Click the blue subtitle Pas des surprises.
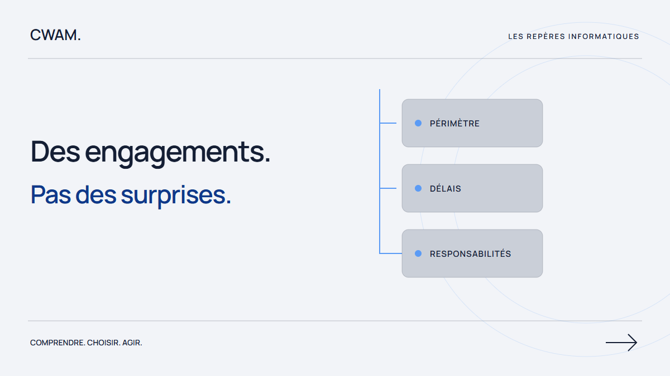The height and width of the screenshot is (376, 670). click(x=131, y=195)
